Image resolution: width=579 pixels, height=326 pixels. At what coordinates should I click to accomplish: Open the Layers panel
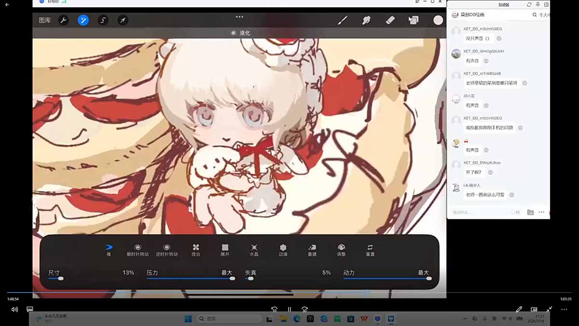point(414,20)
